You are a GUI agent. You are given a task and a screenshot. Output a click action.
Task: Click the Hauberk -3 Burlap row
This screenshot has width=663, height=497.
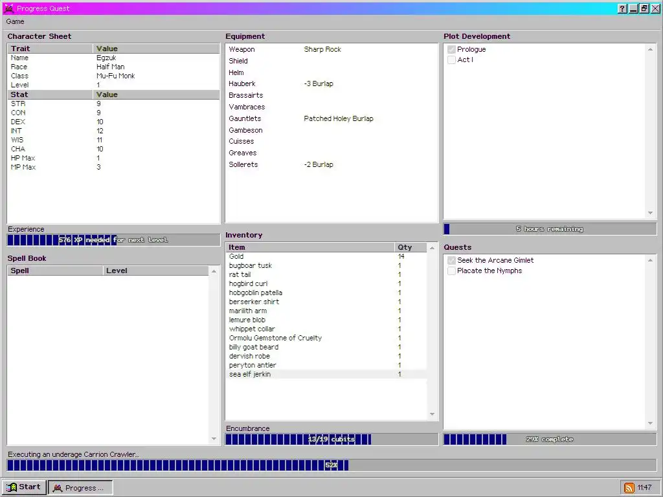coord(331,83)
